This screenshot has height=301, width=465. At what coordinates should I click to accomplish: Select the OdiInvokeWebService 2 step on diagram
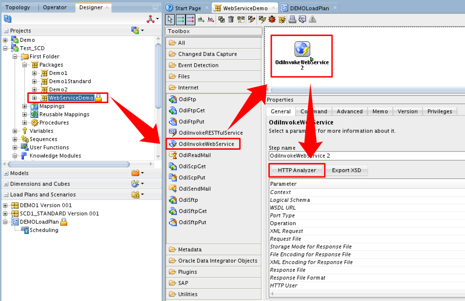coord(302,56)
